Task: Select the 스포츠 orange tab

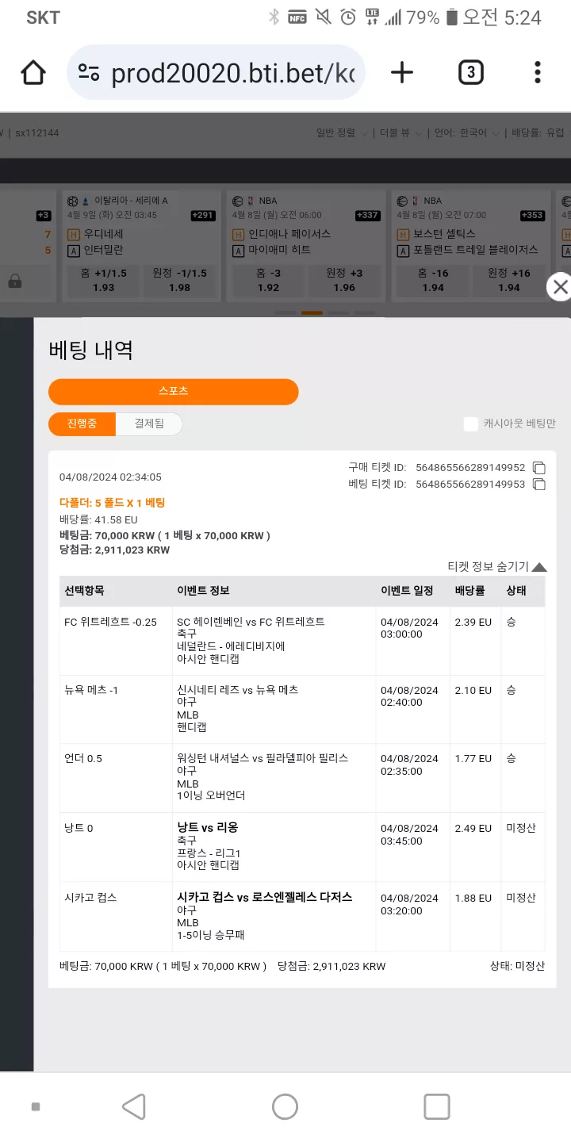Action: [173, 391]
